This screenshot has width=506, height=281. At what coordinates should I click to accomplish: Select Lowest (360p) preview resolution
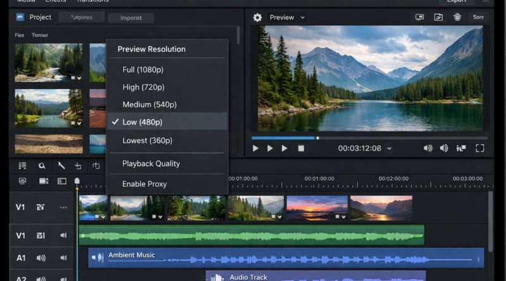(x=167, y=140)
